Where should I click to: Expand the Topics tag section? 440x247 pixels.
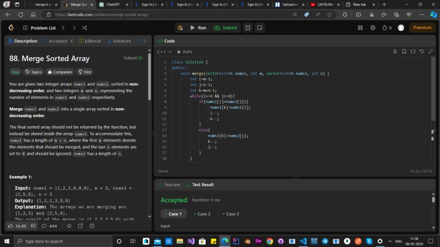[33, 72]
